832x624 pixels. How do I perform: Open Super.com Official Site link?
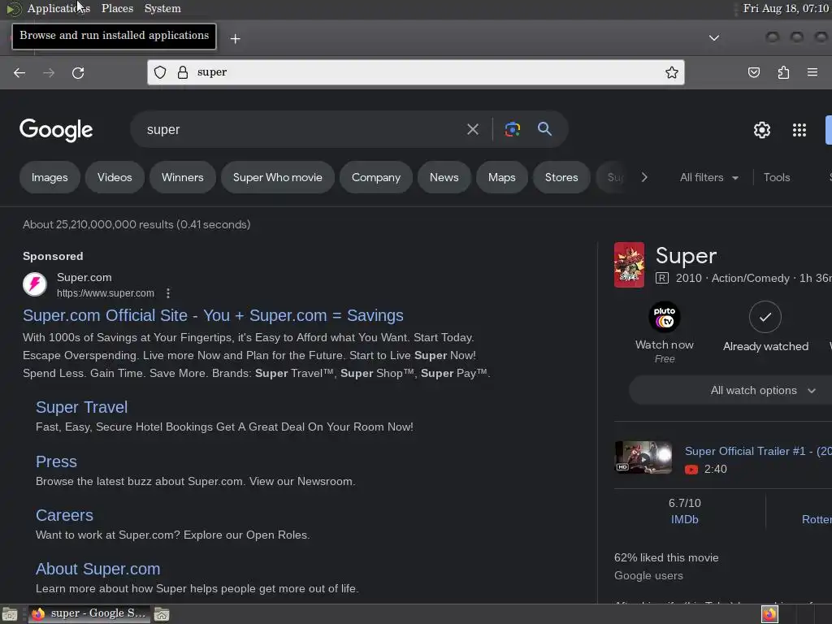point(214,315)
